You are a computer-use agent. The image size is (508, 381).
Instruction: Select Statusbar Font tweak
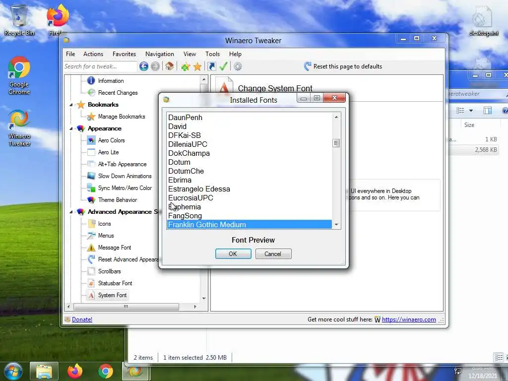115,283
